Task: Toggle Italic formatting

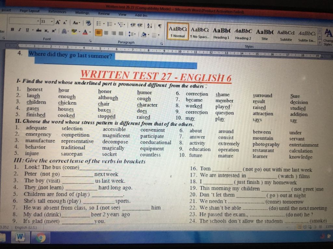Action: point(20,30)
